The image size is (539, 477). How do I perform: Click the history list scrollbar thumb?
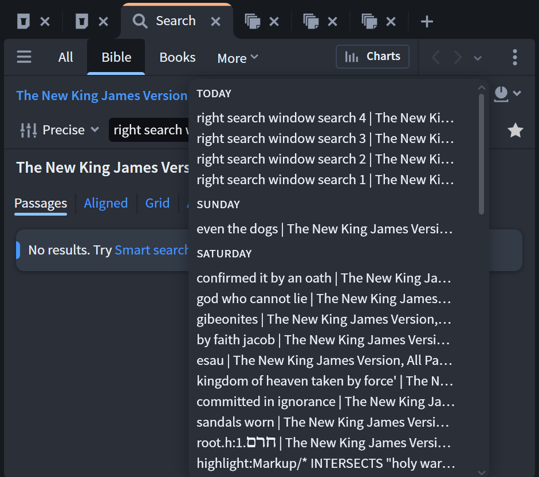coord(481,154)
